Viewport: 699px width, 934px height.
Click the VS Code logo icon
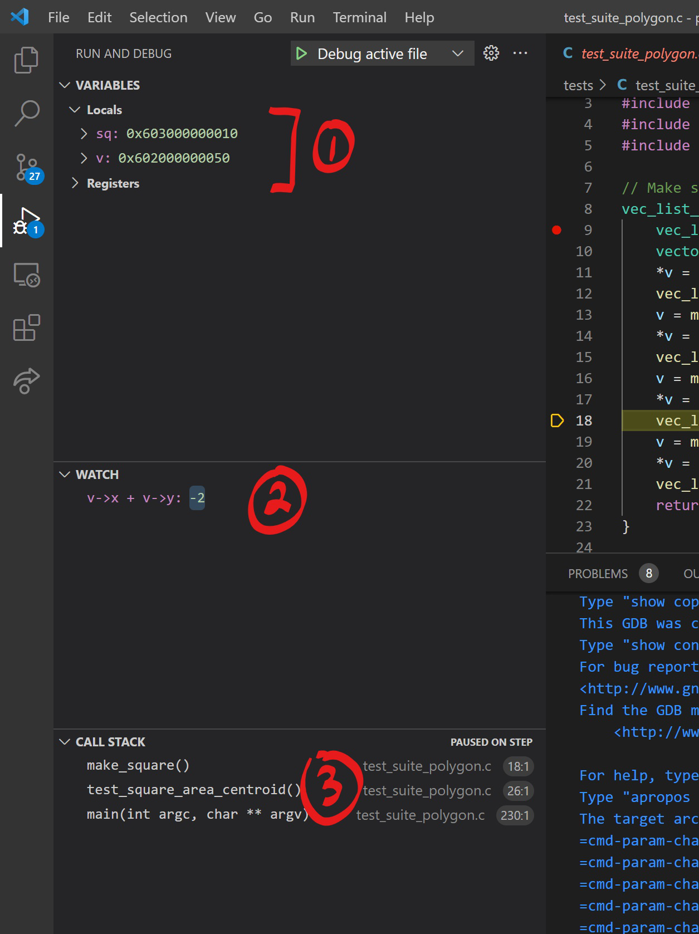pos(19,17)
